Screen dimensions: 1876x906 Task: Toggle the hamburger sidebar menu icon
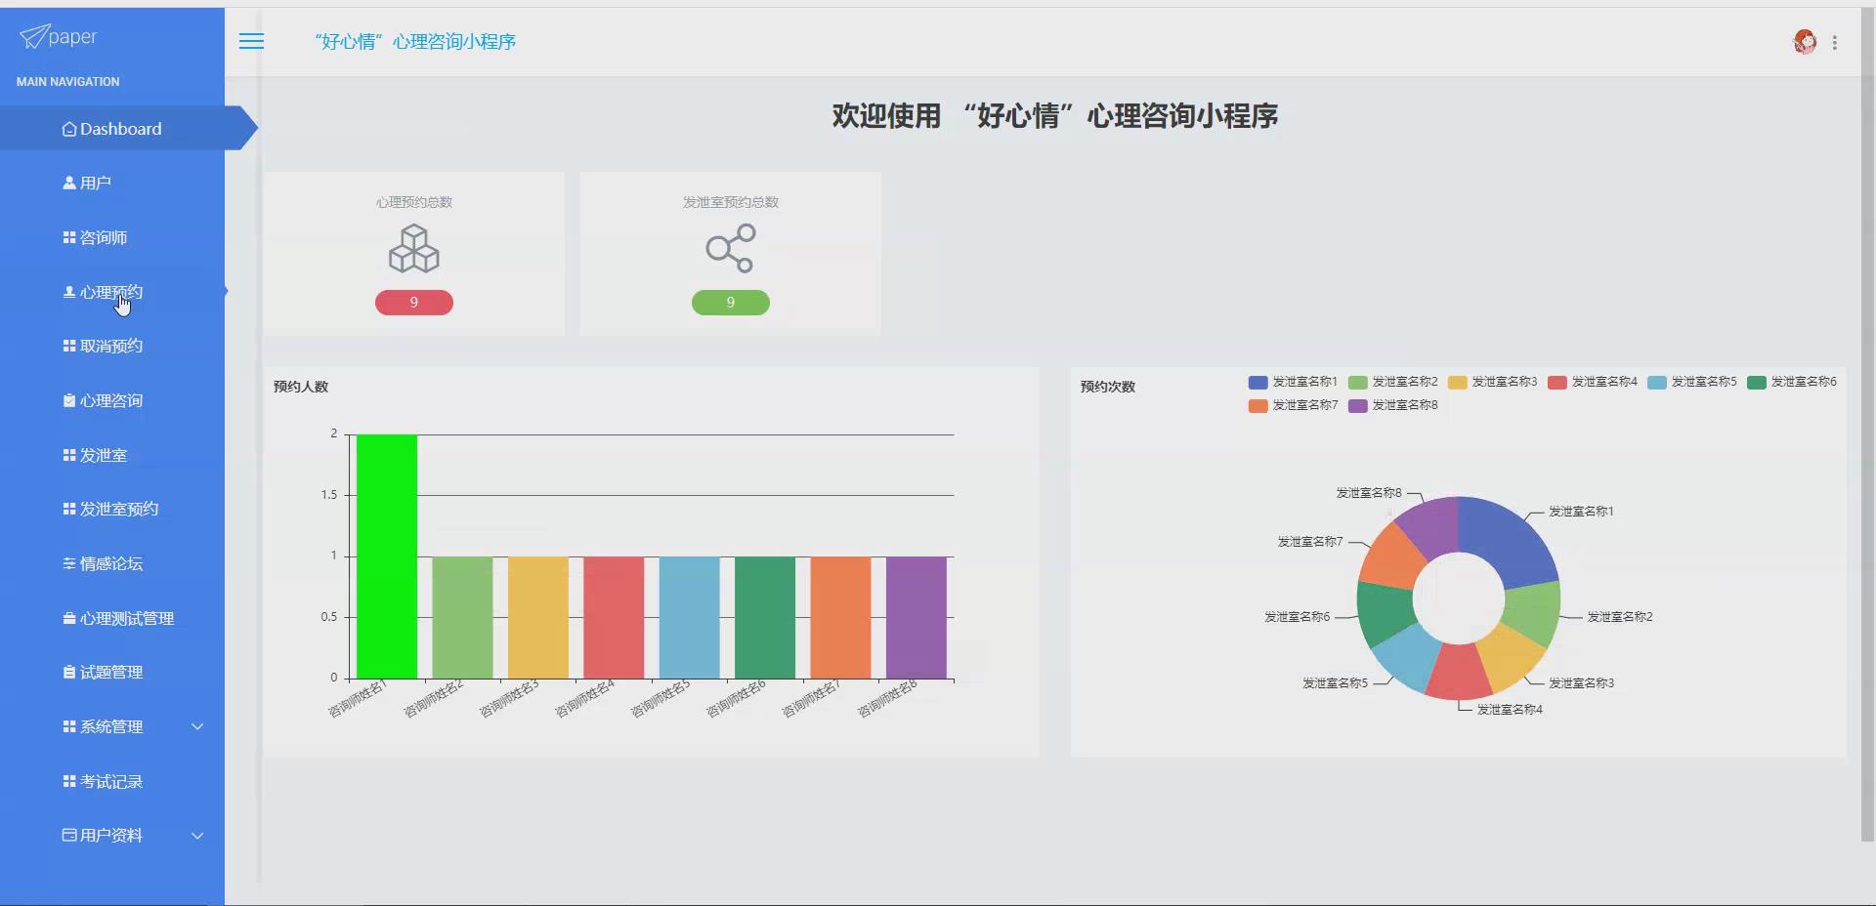251,41
